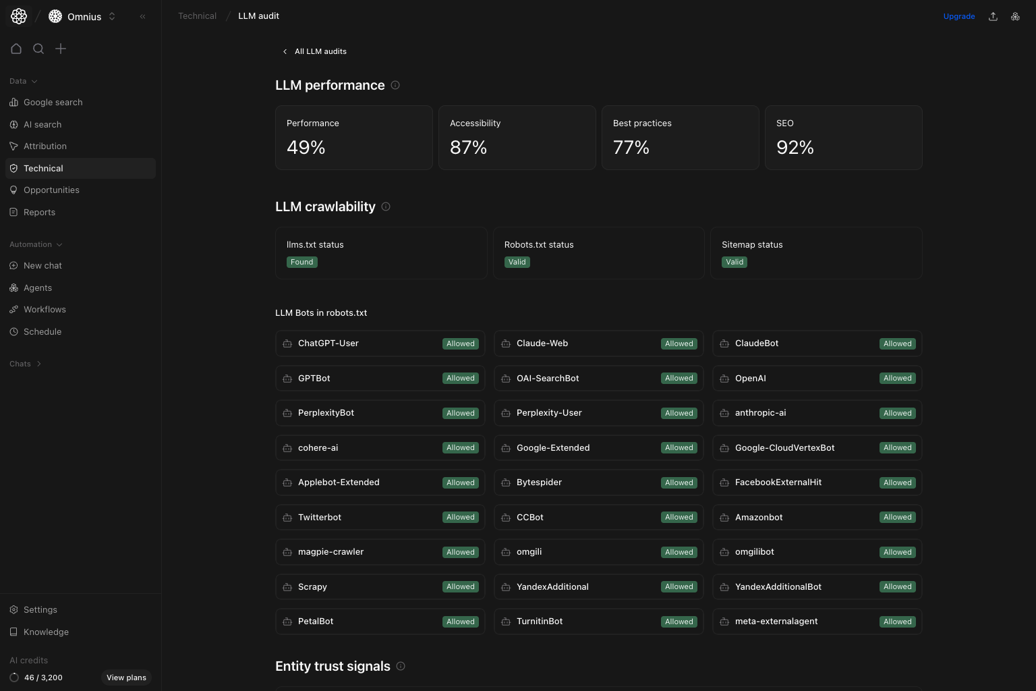Click the Valid badge under Sitemap status
The image size is (1036, 691).
click(x=735, y=262)
